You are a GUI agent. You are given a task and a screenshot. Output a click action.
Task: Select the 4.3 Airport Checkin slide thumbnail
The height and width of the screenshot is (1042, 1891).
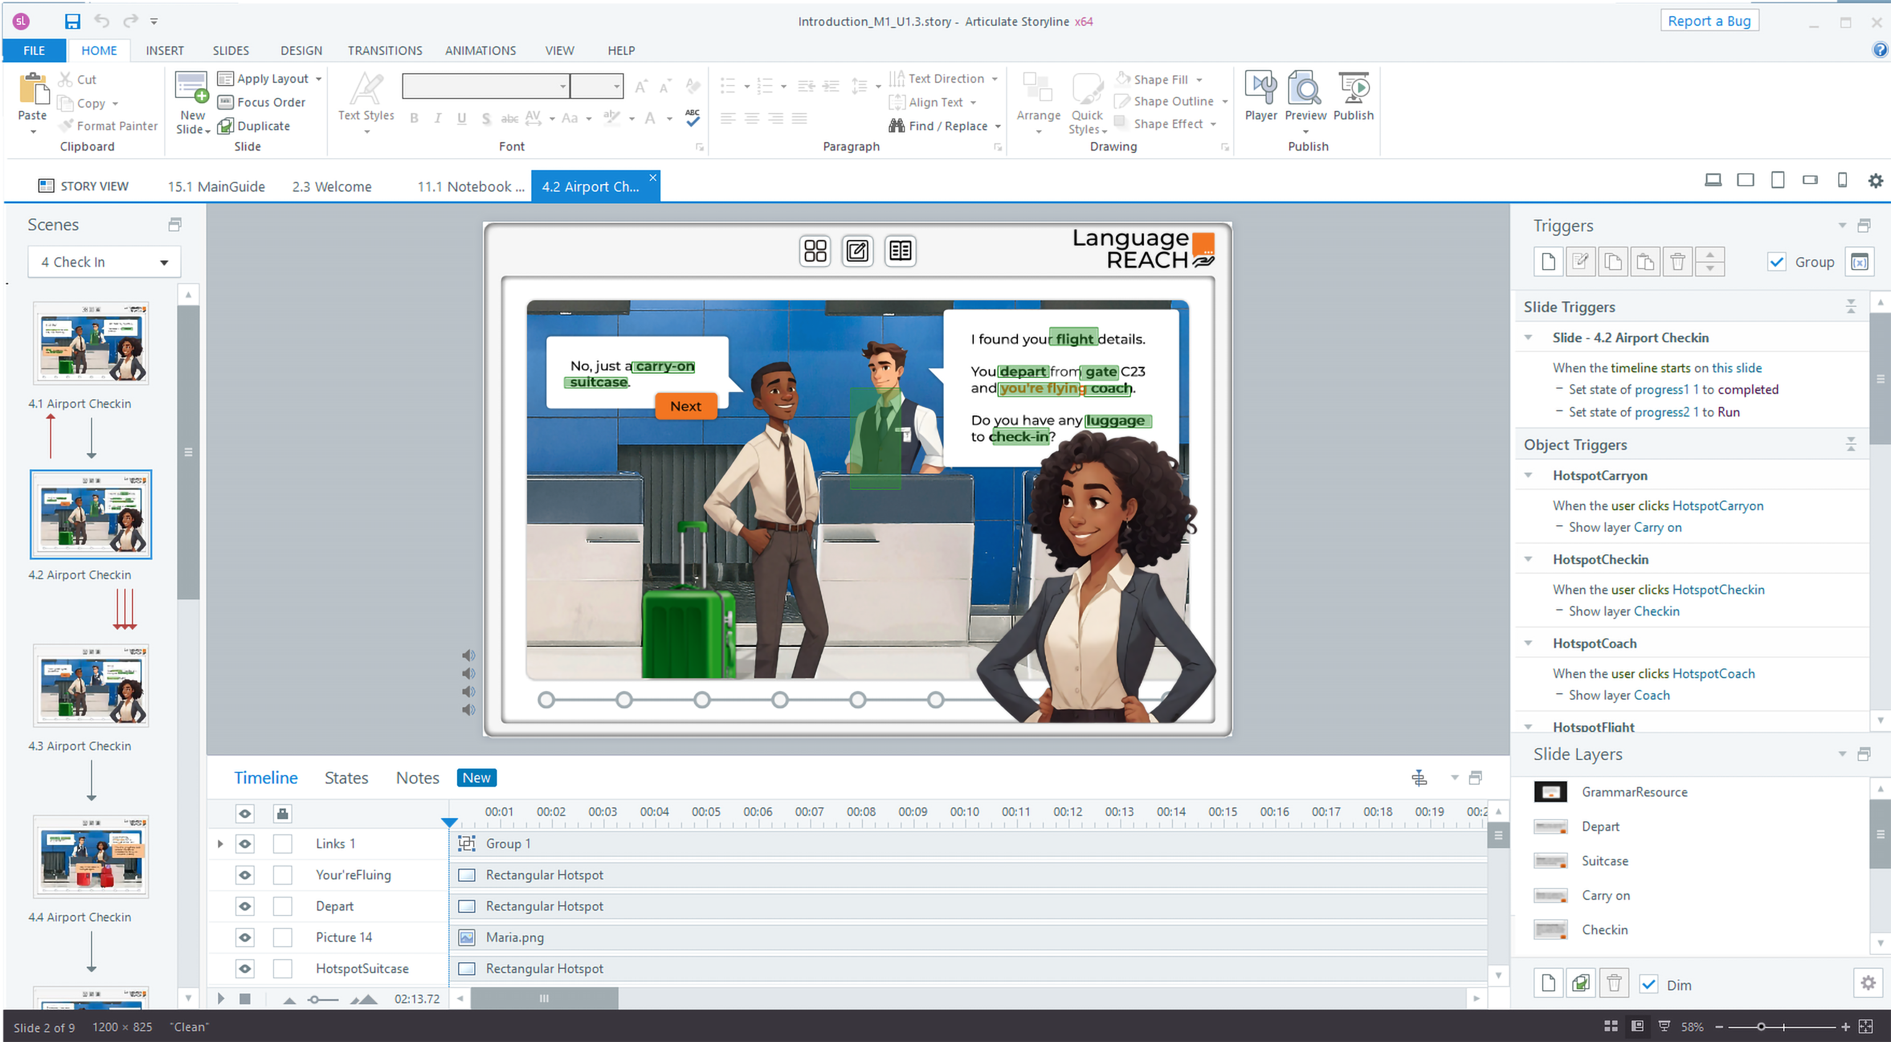point(91,686)
